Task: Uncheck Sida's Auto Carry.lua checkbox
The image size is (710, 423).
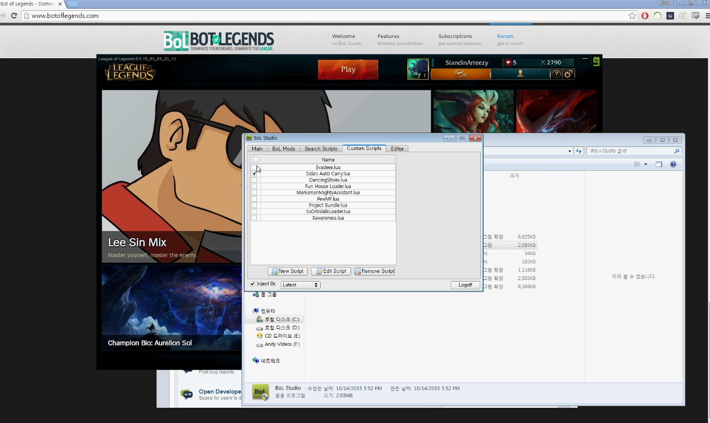Action: tap(254, 173)
